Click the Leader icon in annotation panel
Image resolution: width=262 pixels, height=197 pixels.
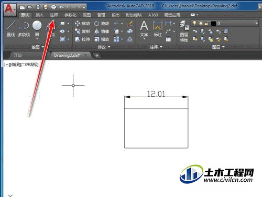point(168,32)
